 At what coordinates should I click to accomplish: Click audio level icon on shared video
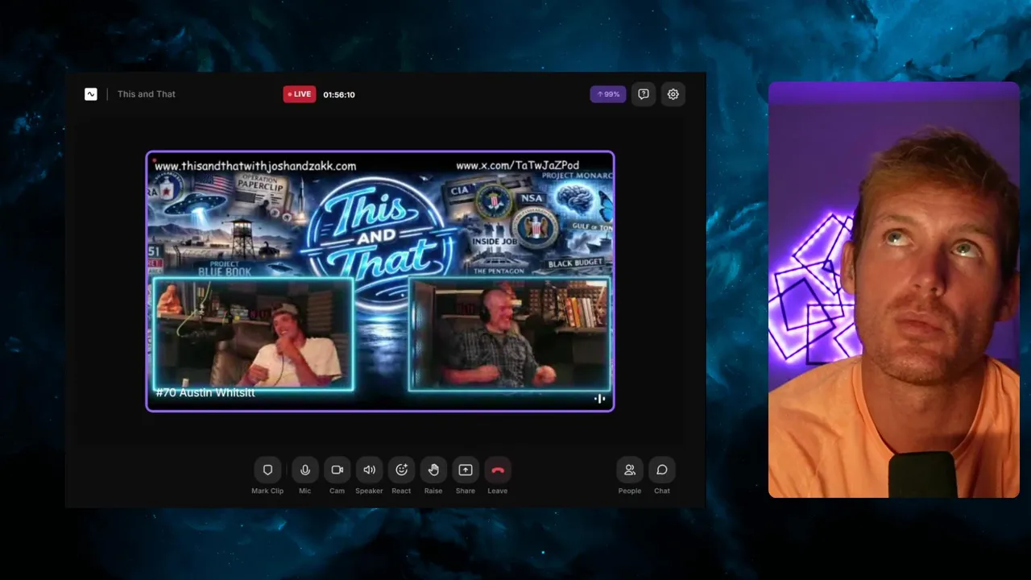600,399
